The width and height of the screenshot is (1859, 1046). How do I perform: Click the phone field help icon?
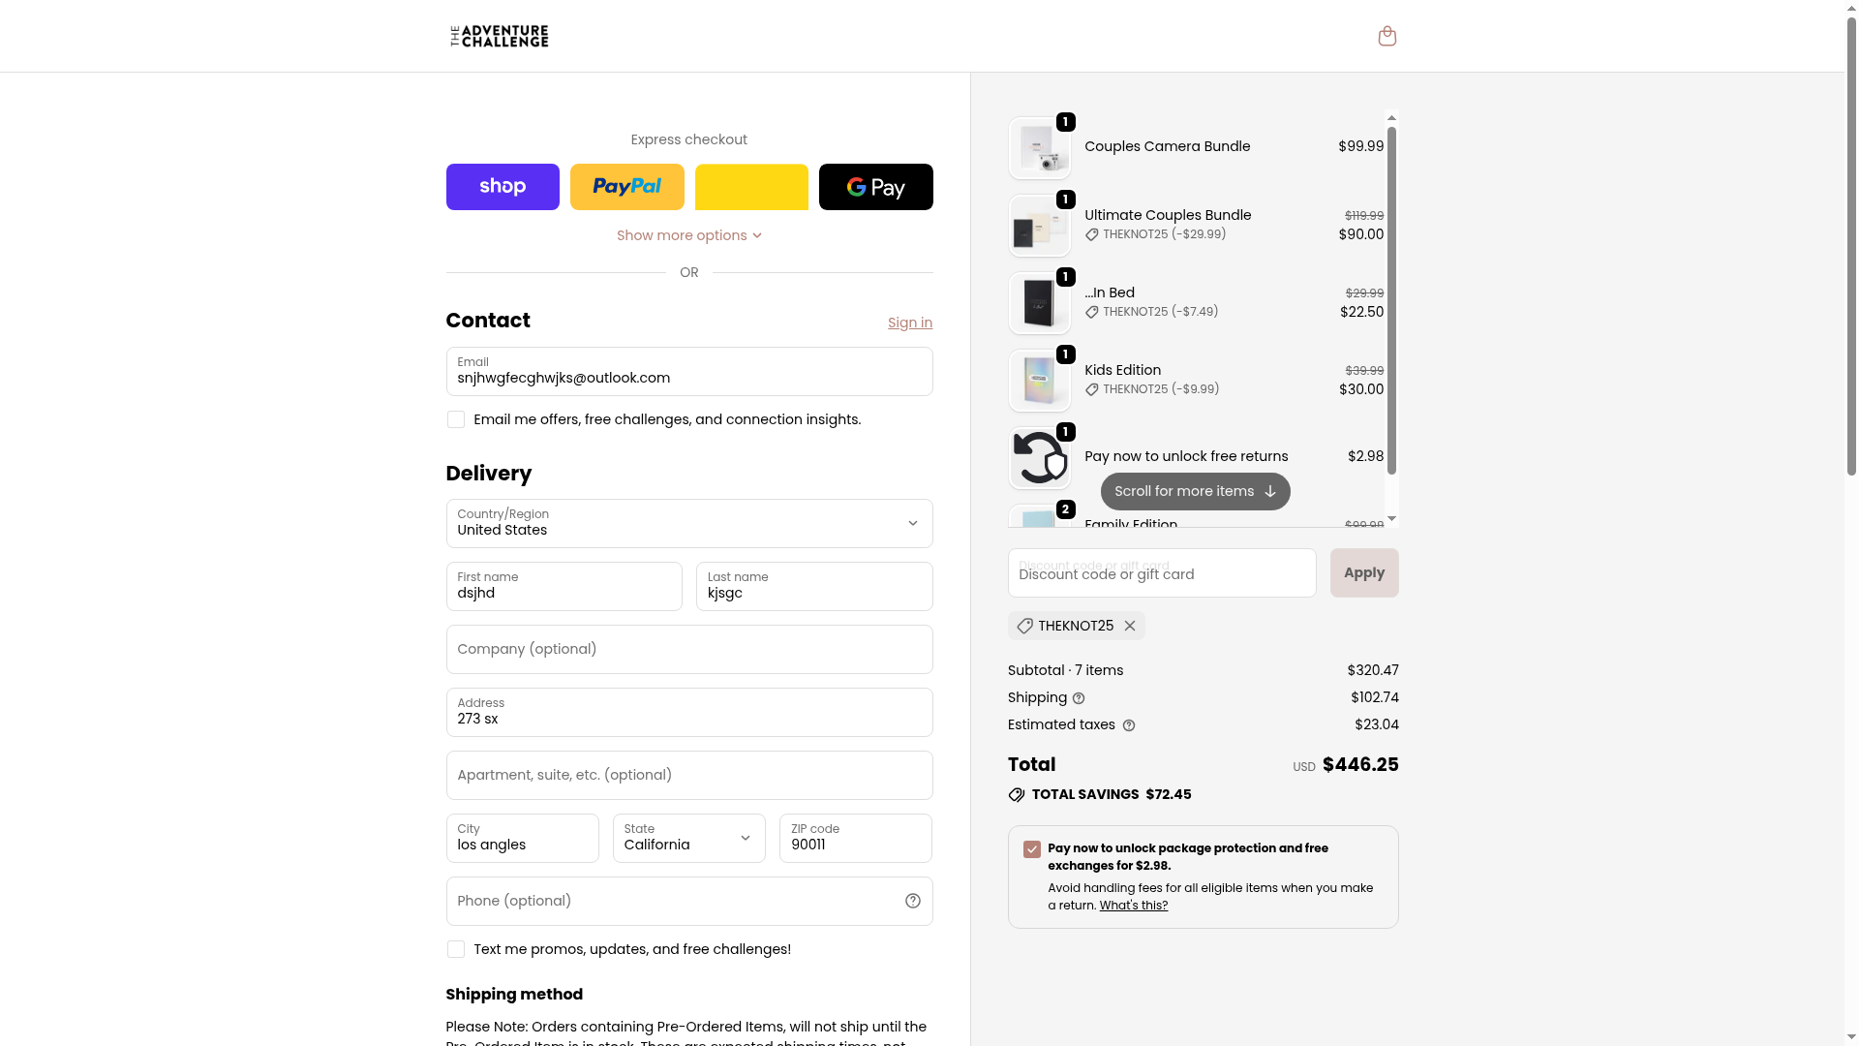[912, 901]
